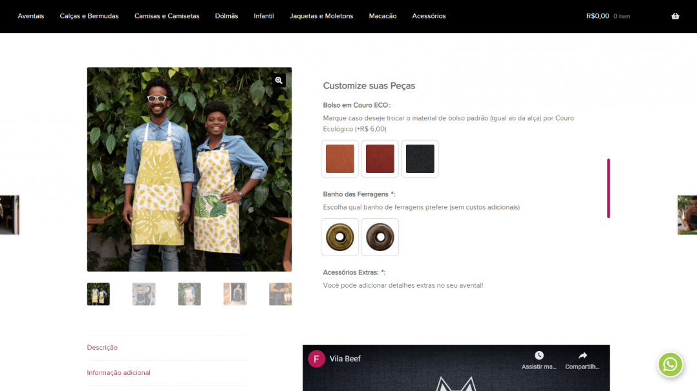Open the shopping cart basket icon

click(x=675, y=16)
